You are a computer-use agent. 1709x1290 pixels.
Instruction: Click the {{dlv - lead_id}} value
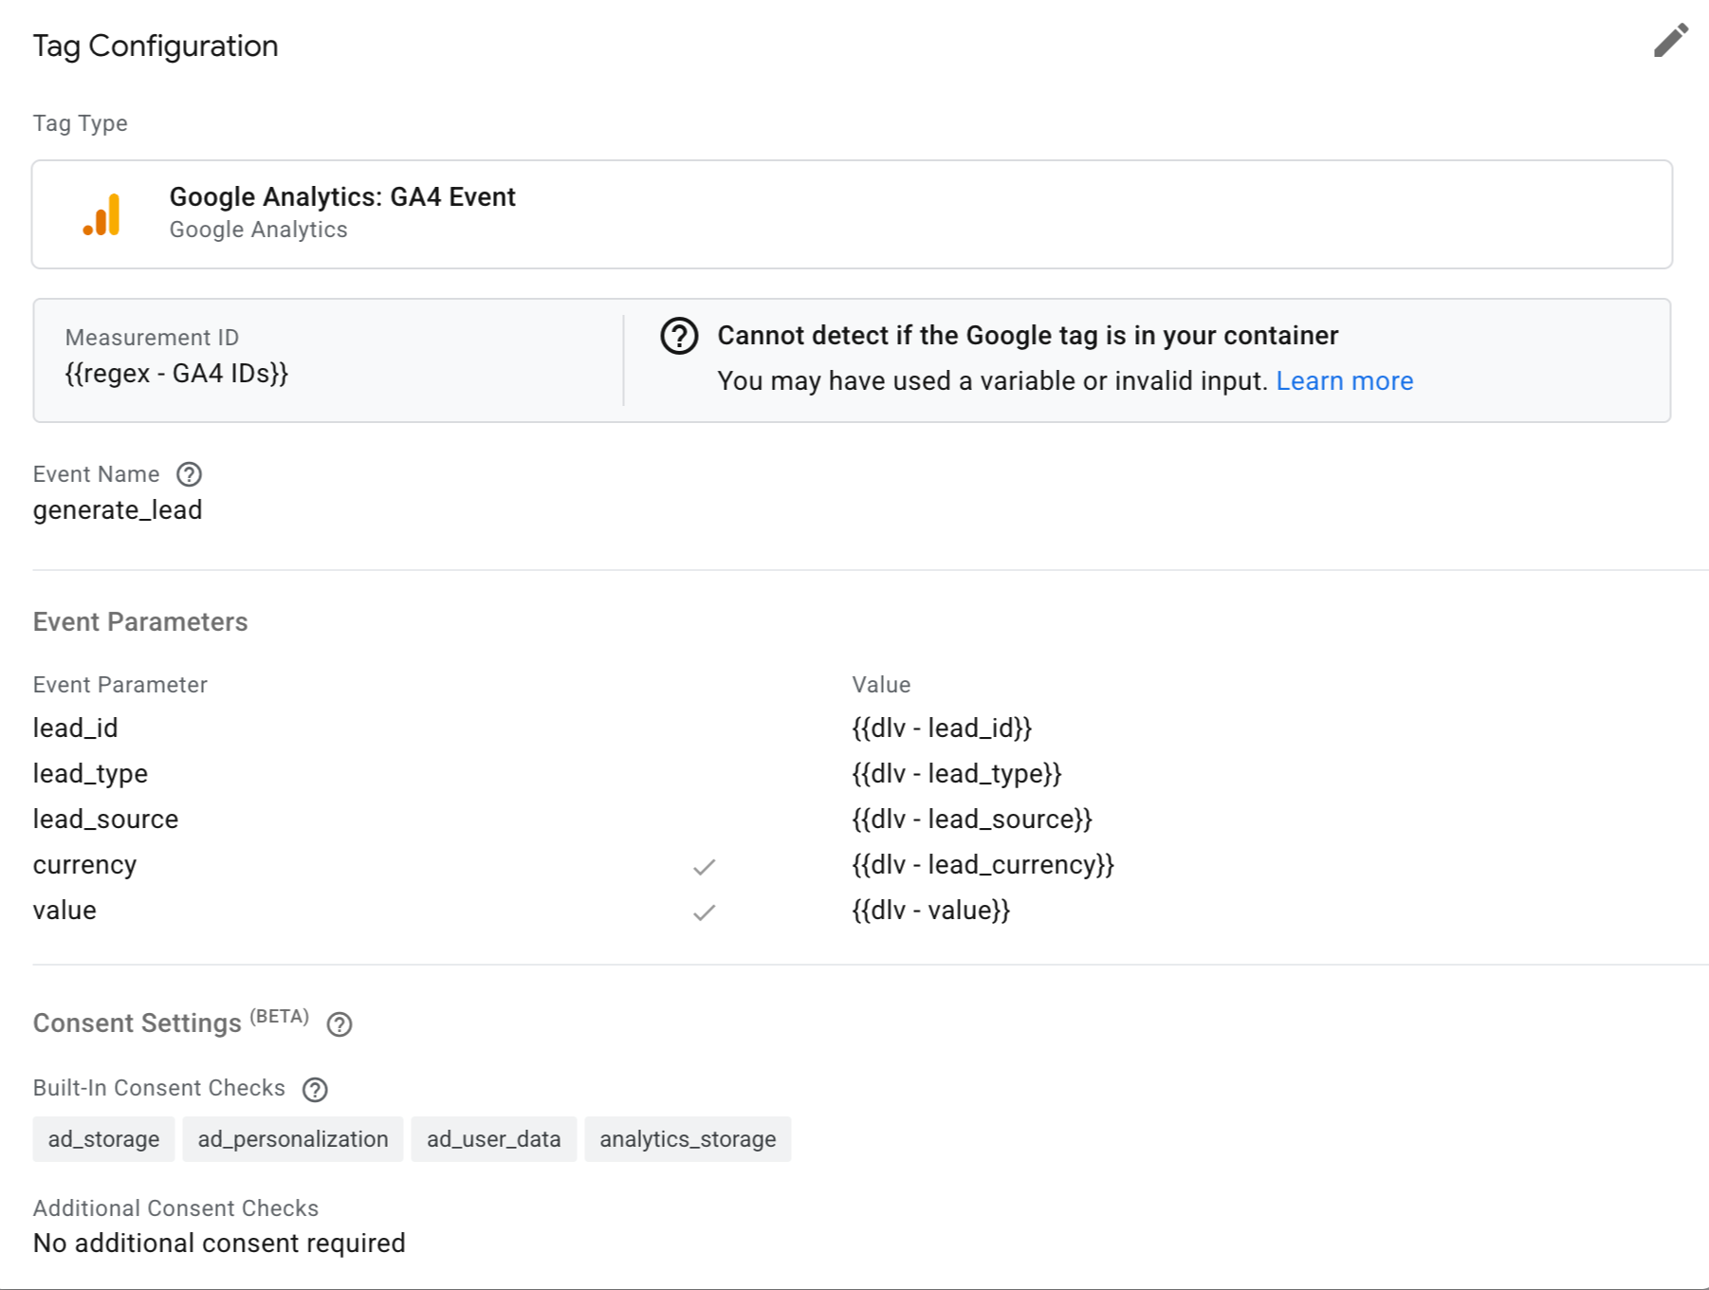(x=942, y=728)
